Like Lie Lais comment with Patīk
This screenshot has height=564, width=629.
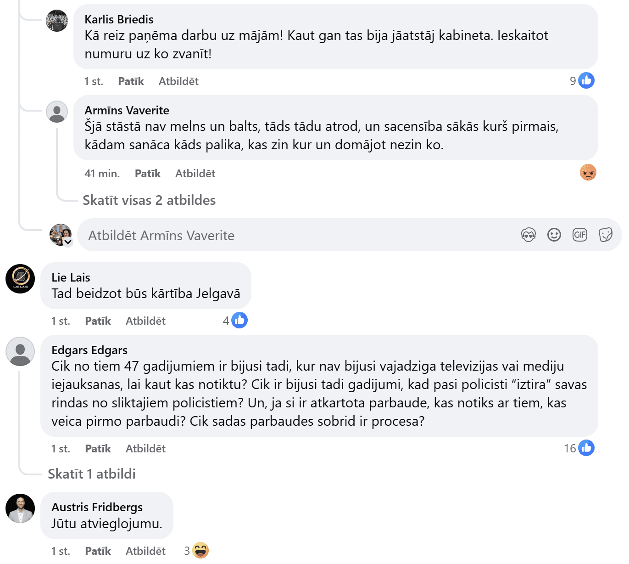(98, 321)
